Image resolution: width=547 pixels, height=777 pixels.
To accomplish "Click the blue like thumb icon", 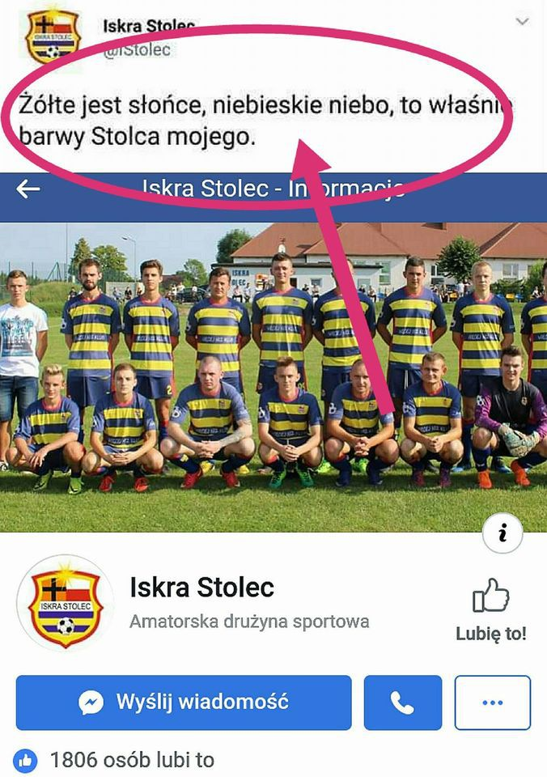I will [25, 760].
